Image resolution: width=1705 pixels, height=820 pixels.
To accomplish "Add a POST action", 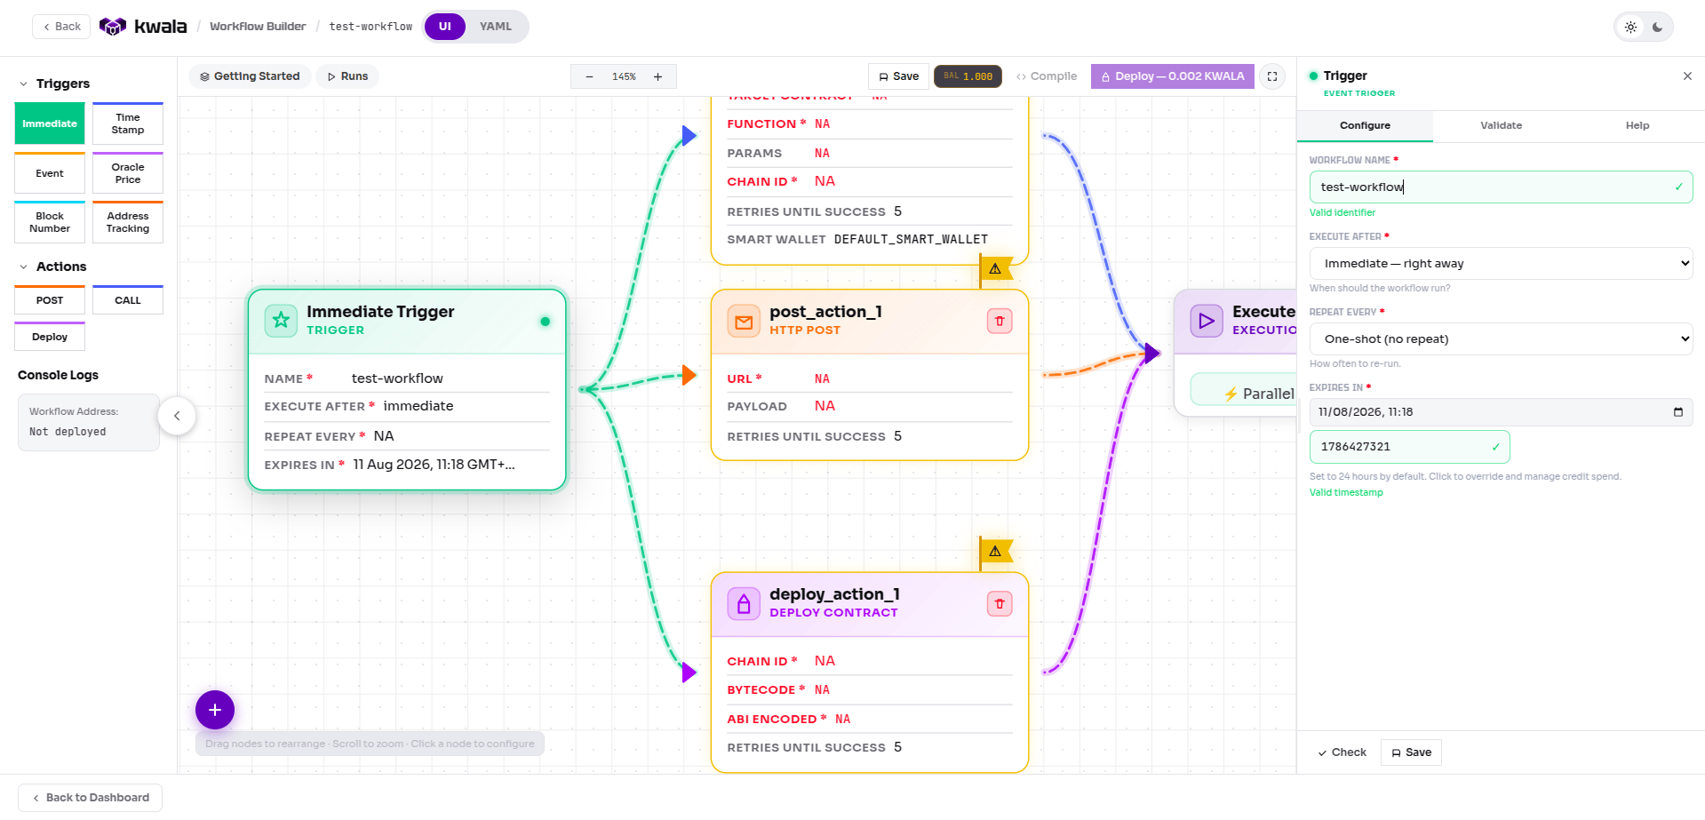I will [x=50, y=300].
